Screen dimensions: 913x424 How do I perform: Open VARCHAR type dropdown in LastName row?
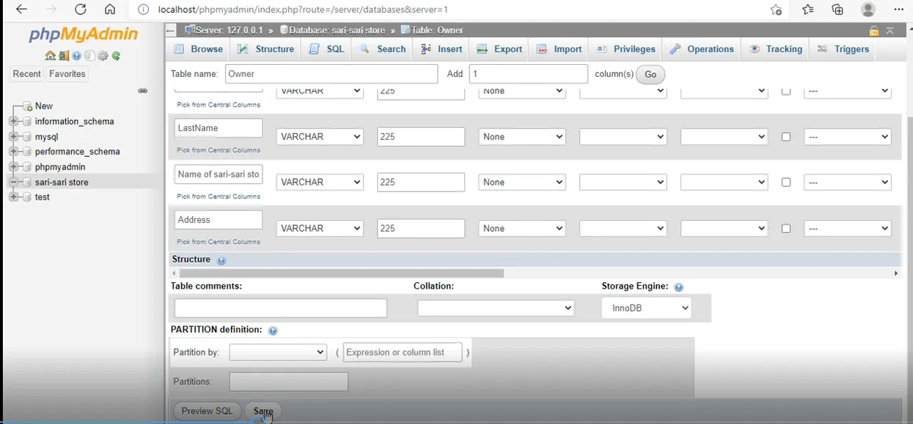(320, 137)
